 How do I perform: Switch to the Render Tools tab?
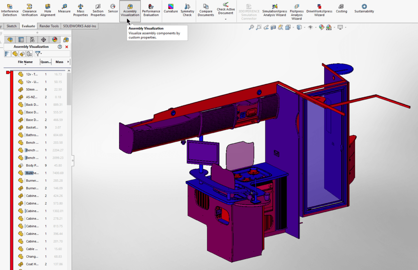pos(49,26)
